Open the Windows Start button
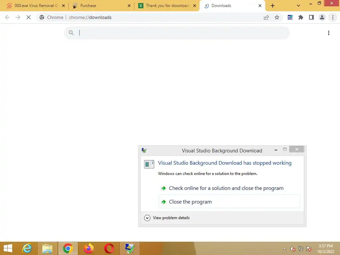Image resolution: width=340 pixels, height=255 pixels. [8, 248]
